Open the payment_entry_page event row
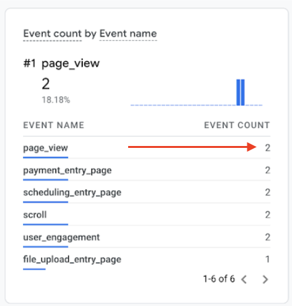The width and height of the screenshot is (292, 306). coord(147,170)
